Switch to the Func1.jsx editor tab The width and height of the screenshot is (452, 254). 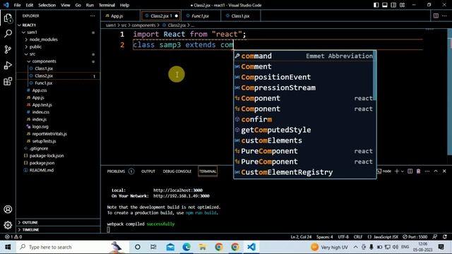click(x=200, y=16)
